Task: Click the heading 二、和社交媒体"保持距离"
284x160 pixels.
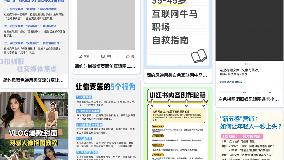Action: click(30, 26)
